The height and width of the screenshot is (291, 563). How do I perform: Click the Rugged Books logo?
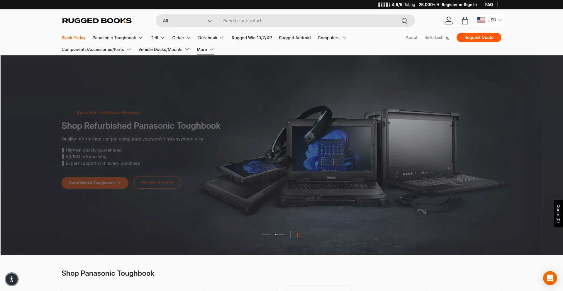[97, 21]
